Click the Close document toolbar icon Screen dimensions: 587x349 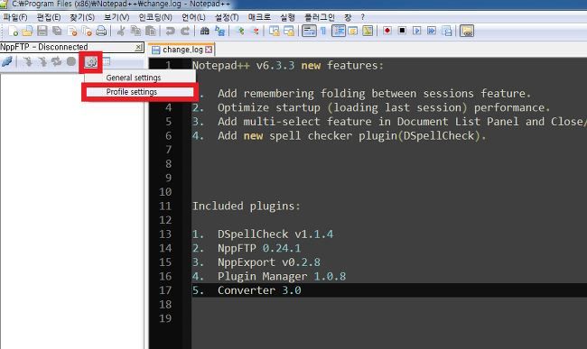pos(72,31)
